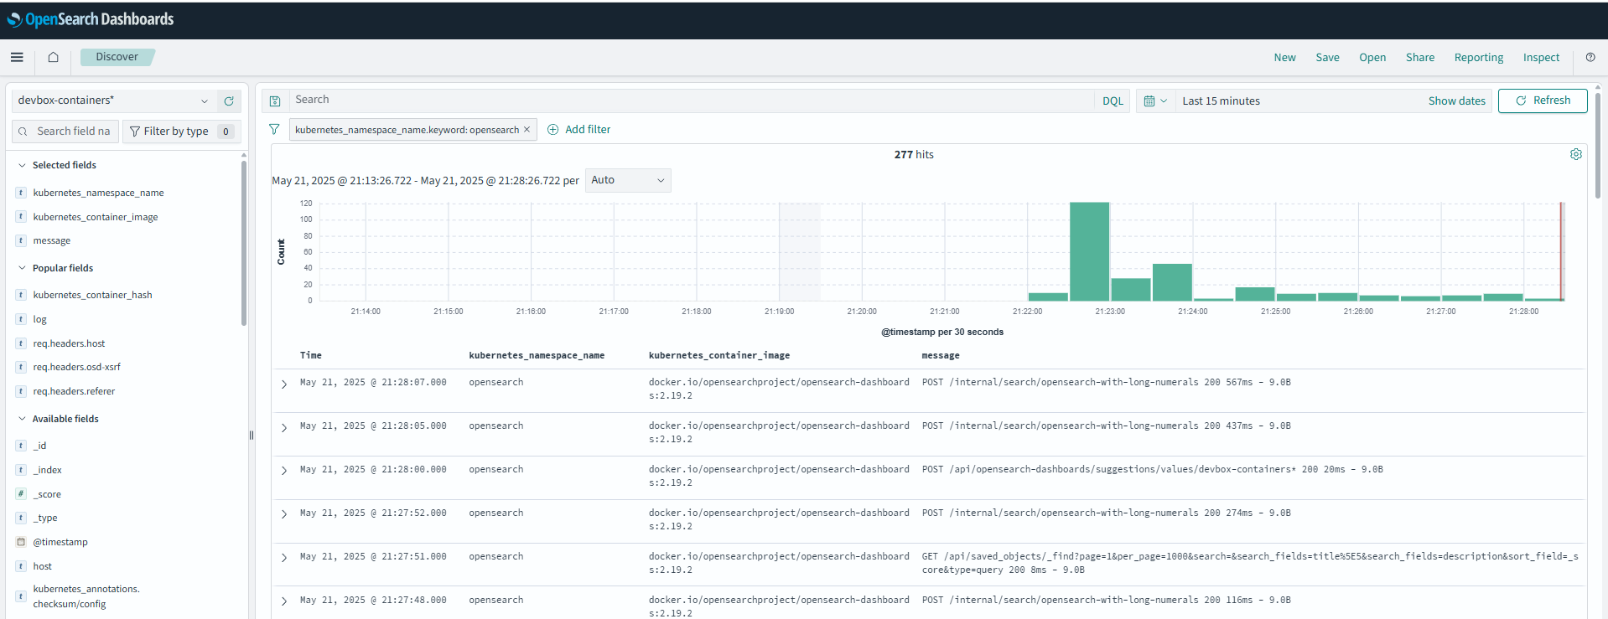Expand document row at 21:28:05.000
This screenshot has width=1608, height=619.
(284, 428)
